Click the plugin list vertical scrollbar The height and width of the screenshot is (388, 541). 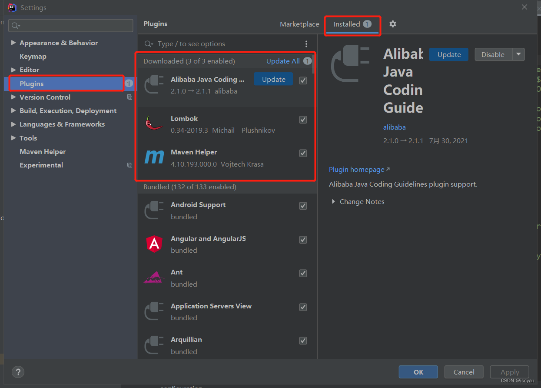pos(314,64)
